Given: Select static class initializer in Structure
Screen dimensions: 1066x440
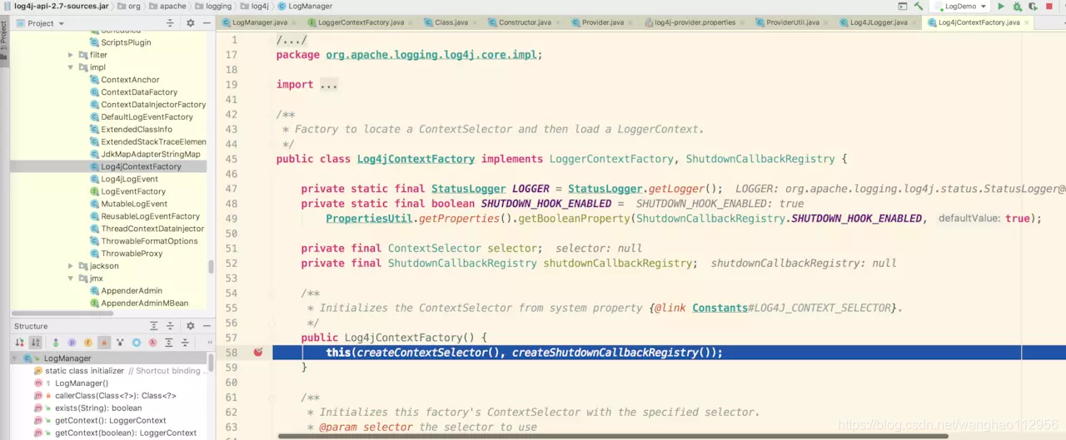Looking at the screenshot, I should pos(84,371).
